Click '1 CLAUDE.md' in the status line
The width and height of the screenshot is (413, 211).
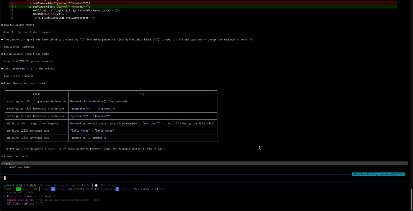point(12,193)
